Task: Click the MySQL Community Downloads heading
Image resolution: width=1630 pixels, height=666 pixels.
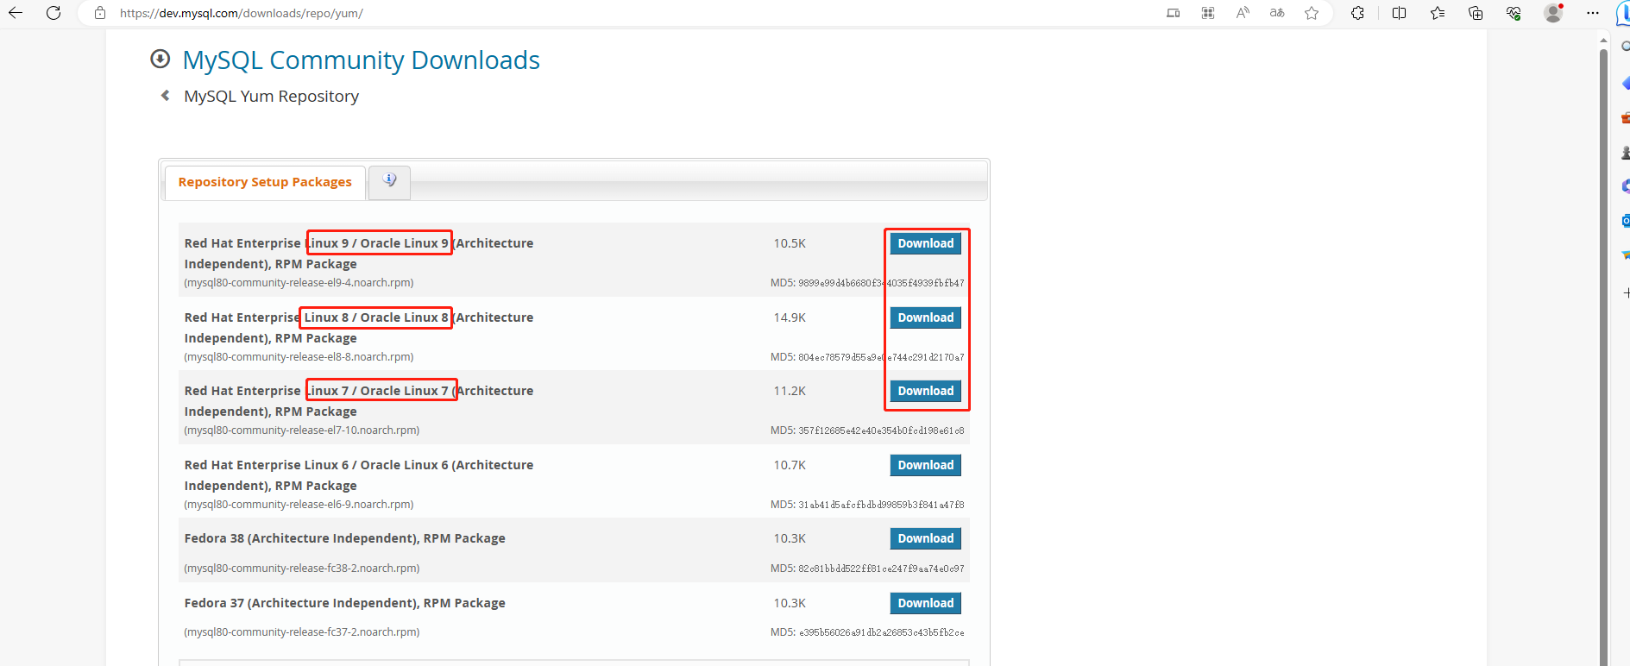Action: coord(362,60)
